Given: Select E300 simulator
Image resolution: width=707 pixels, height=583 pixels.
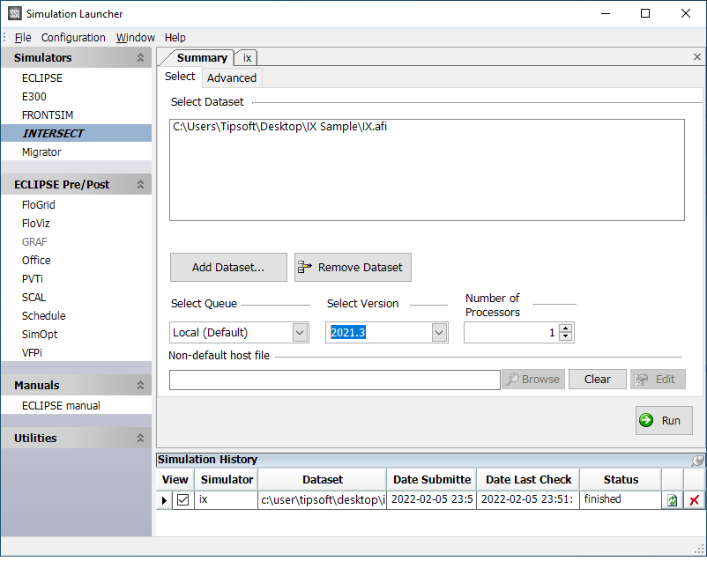Looking at the screenshot, I should coord(33,96).
